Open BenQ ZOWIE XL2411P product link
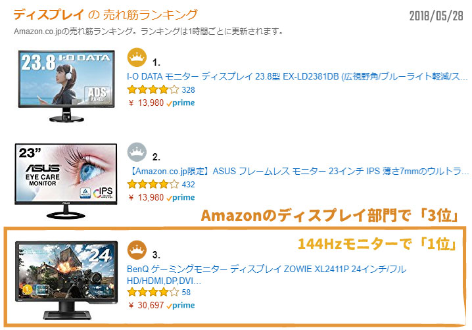This screenshot has height=330, width=472. (266, 275)
